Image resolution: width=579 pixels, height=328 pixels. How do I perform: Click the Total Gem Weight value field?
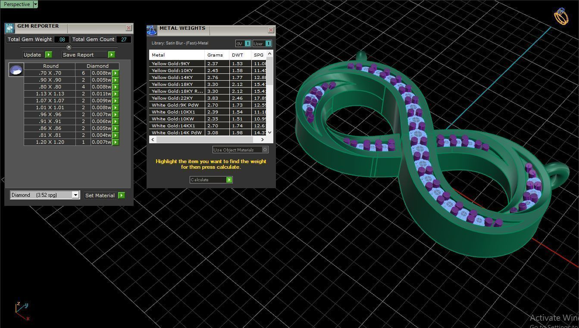tap(62, 39)
